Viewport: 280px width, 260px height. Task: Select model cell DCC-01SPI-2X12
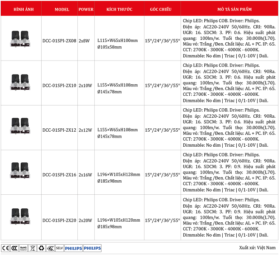pyautogui.click(x=59, y=130)
